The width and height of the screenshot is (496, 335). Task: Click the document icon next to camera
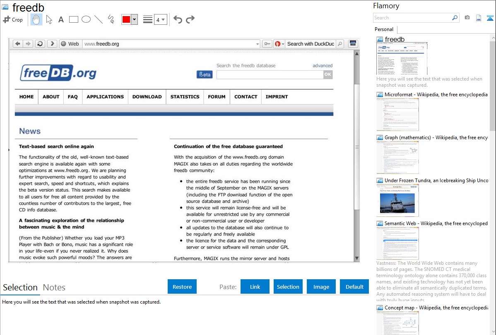point(479,18)
